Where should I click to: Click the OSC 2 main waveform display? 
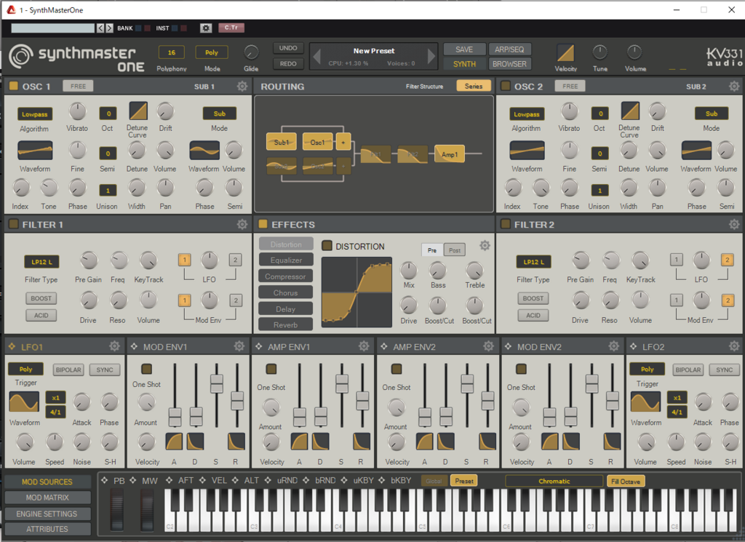(x=527, y=151)
